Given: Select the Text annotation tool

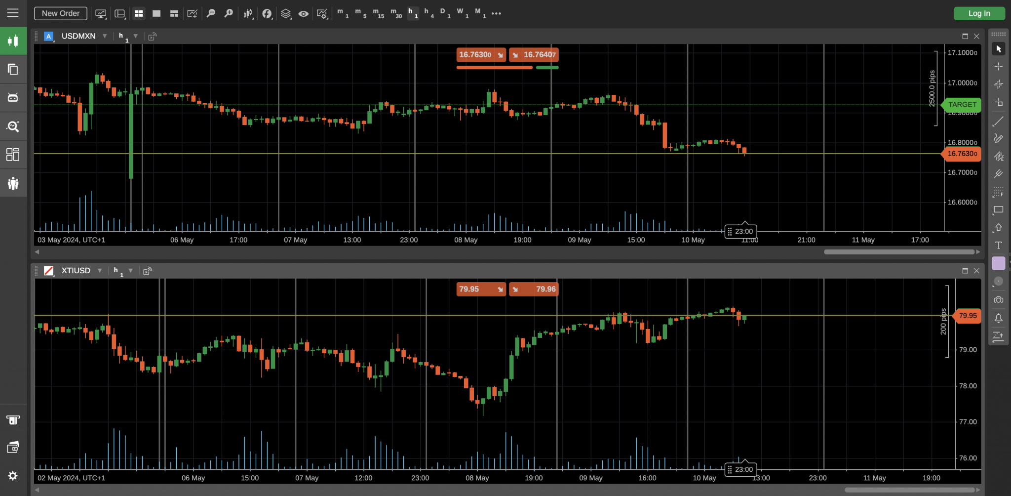Looking at the screenshot, I should click(999, 245).
